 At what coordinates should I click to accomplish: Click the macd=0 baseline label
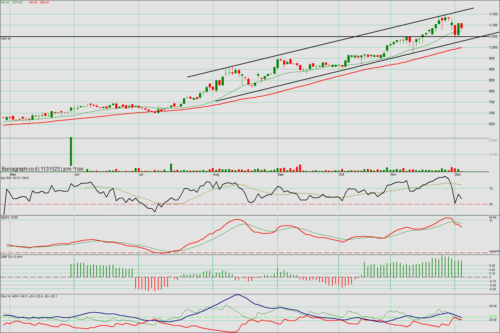pos(494,251)
